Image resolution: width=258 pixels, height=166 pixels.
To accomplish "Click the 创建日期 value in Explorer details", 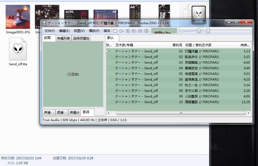I will click(81, 158).
